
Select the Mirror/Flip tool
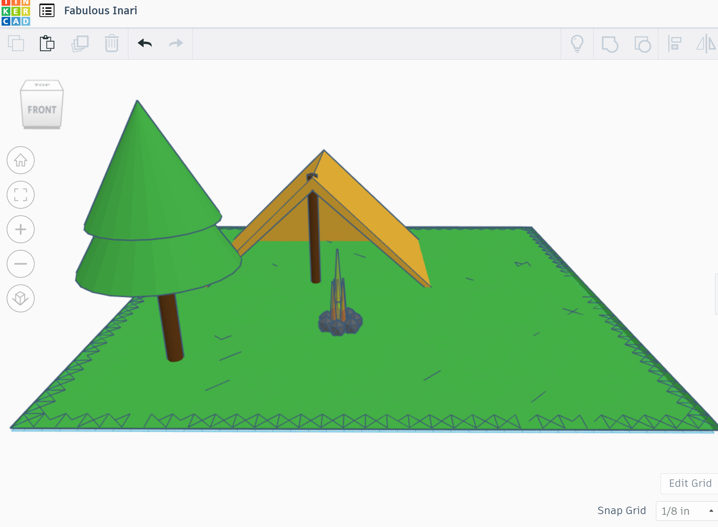click(705, 44)
